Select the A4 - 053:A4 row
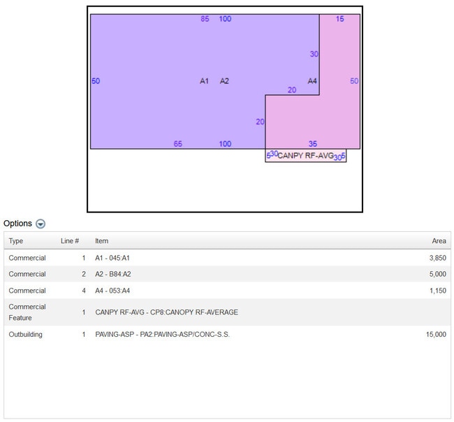This screenshot has height=422, width=454. (112, 291)
